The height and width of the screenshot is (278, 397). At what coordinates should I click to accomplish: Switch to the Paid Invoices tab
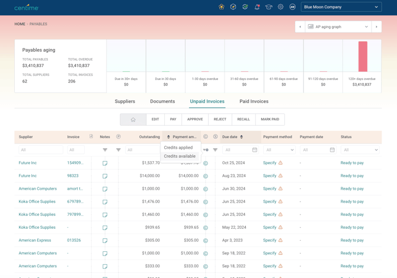(x=254, y=101)
